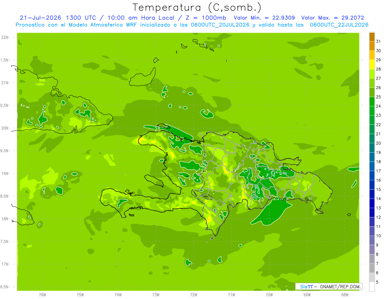Screen dimensions: 387x299
Task: Choose the teal swatch between 19 and 20
Action: click(x=372, y=148)
